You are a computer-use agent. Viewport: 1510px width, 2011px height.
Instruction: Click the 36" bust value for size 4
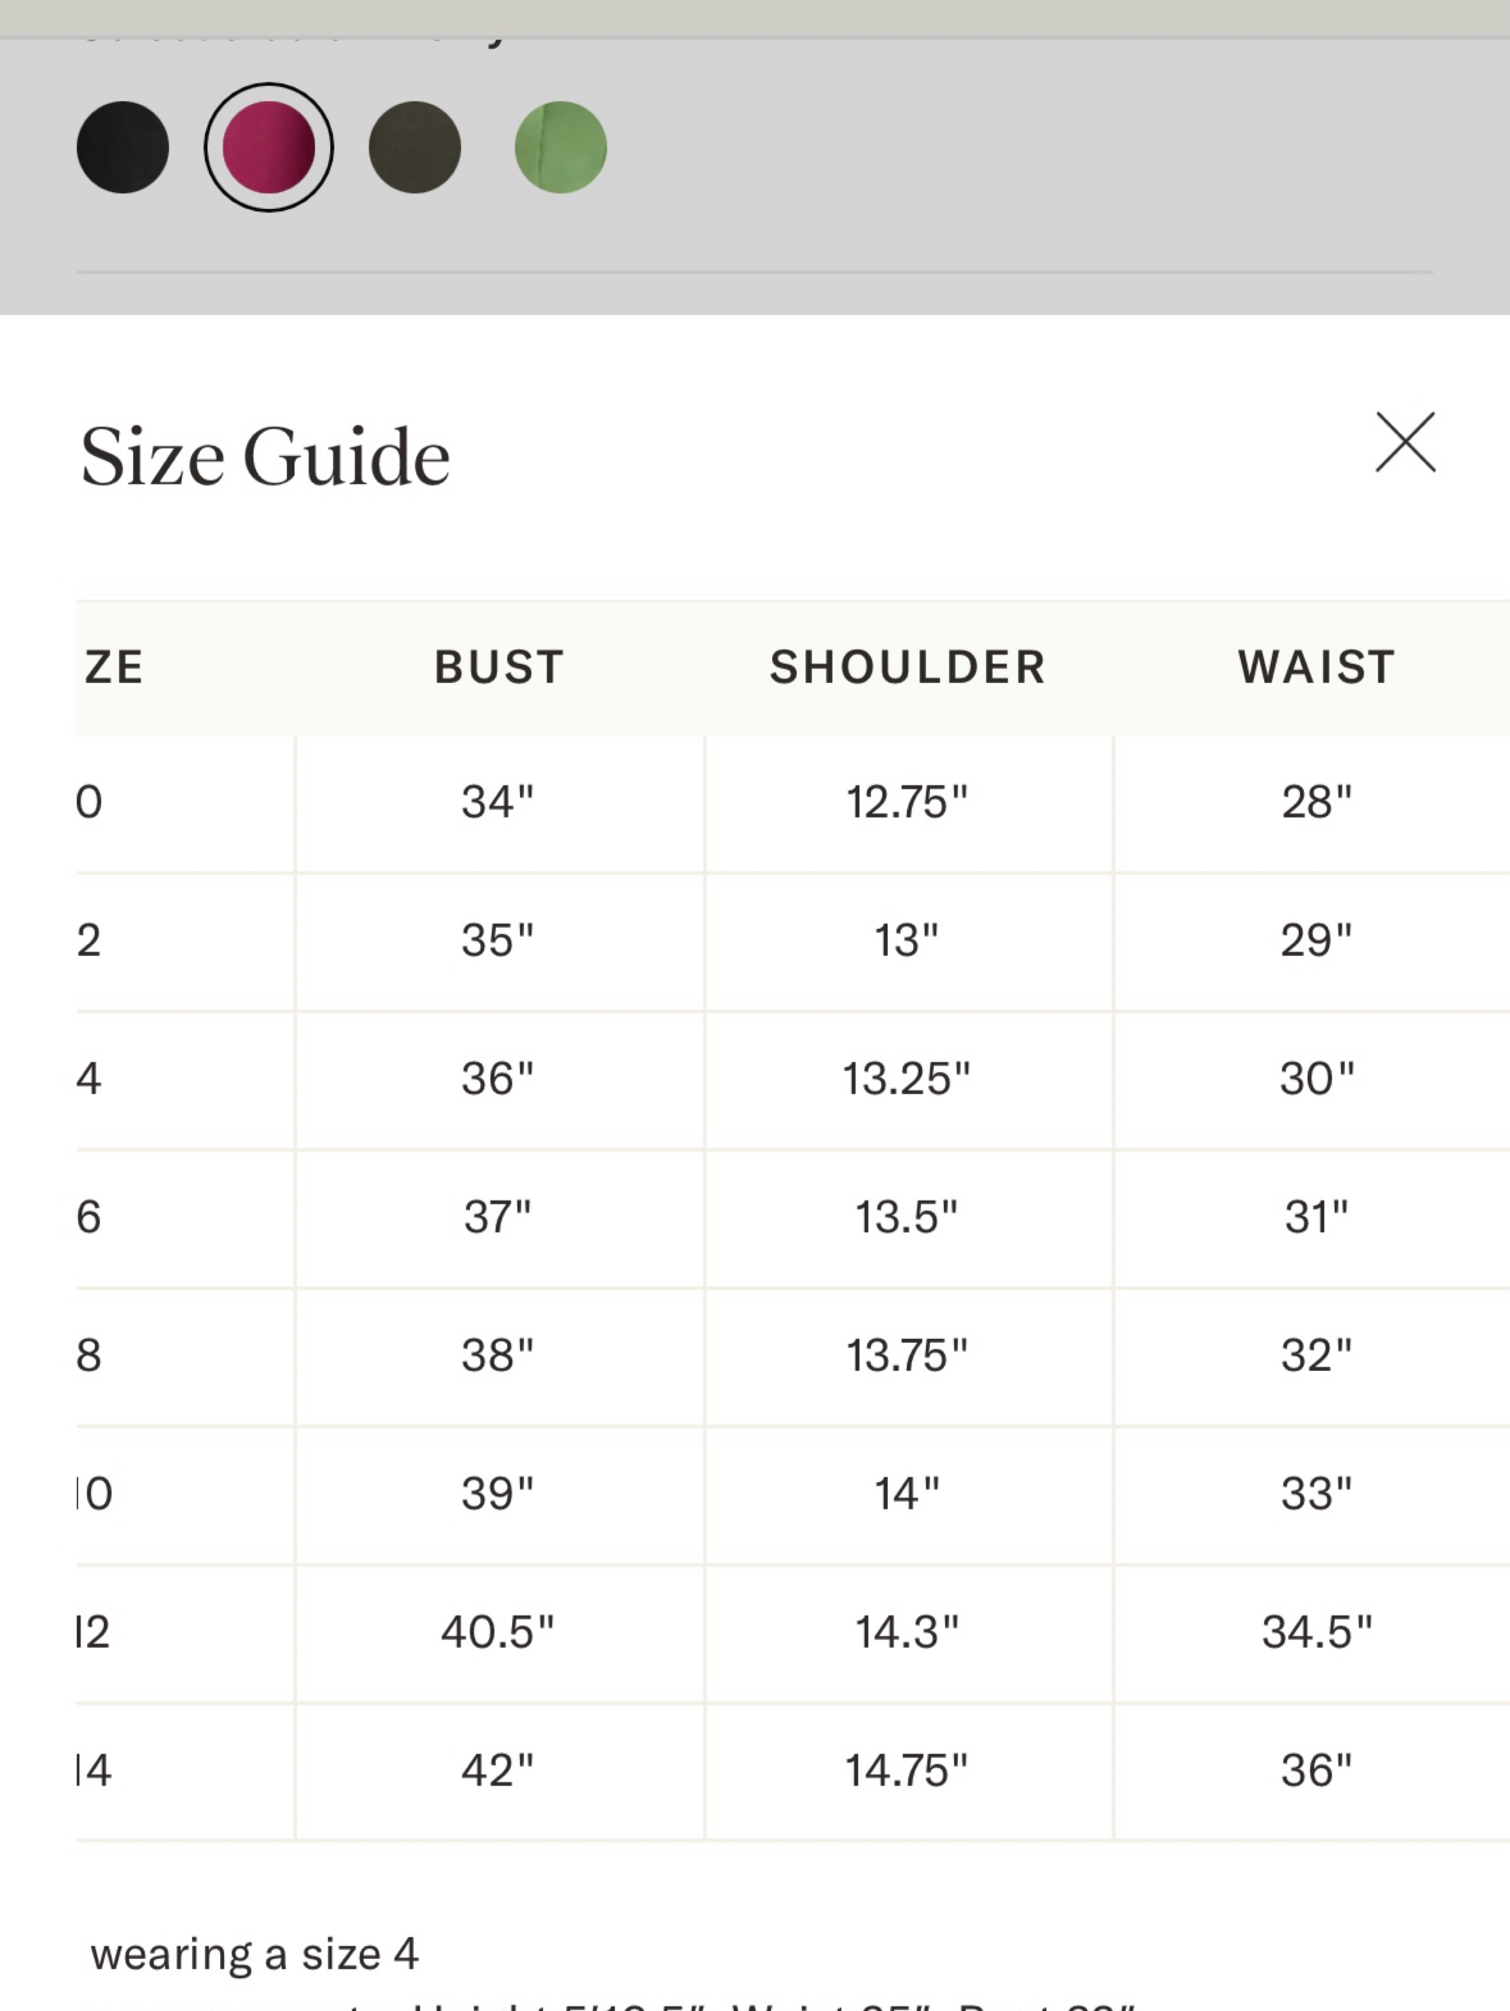498,1079
